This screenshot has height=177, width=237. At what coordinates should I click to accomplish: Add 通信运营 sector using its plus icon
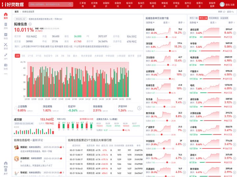coord(234,33)
